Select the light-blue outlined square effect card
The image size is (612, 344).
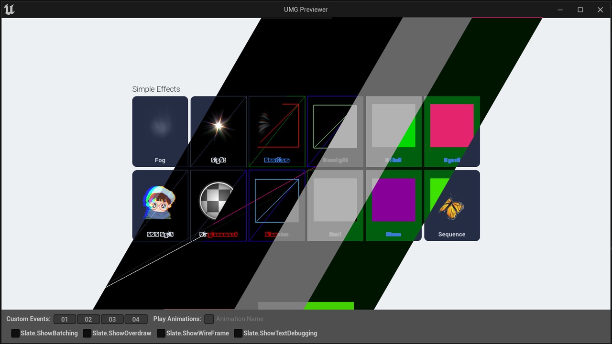pyautogui.click(x=277, y=205)
